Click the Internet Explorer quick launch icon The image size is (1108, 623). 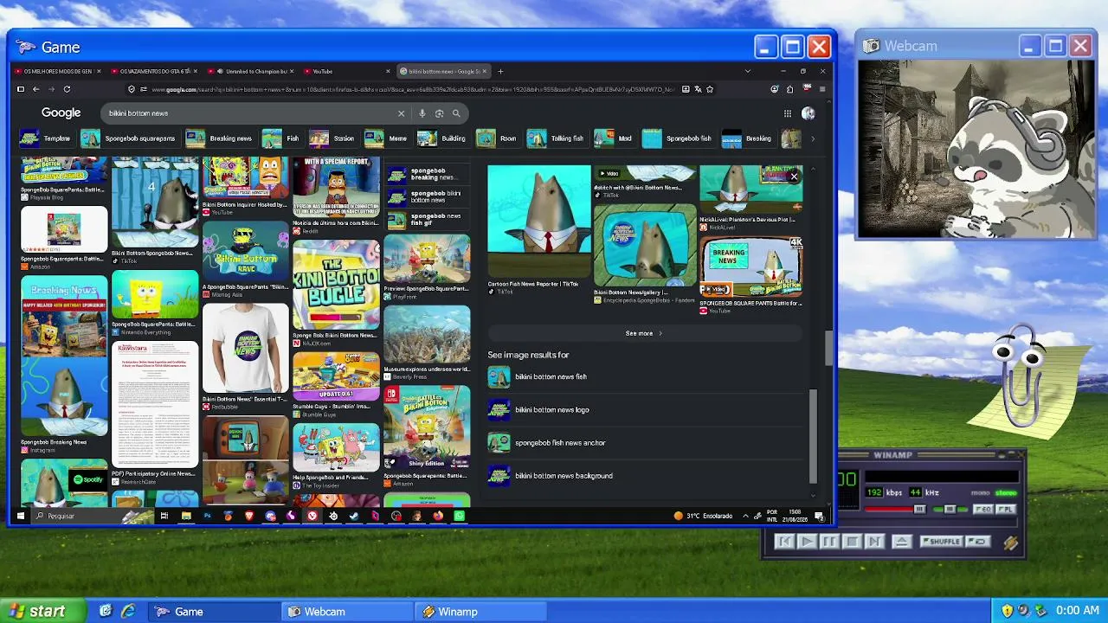[128, 612]
